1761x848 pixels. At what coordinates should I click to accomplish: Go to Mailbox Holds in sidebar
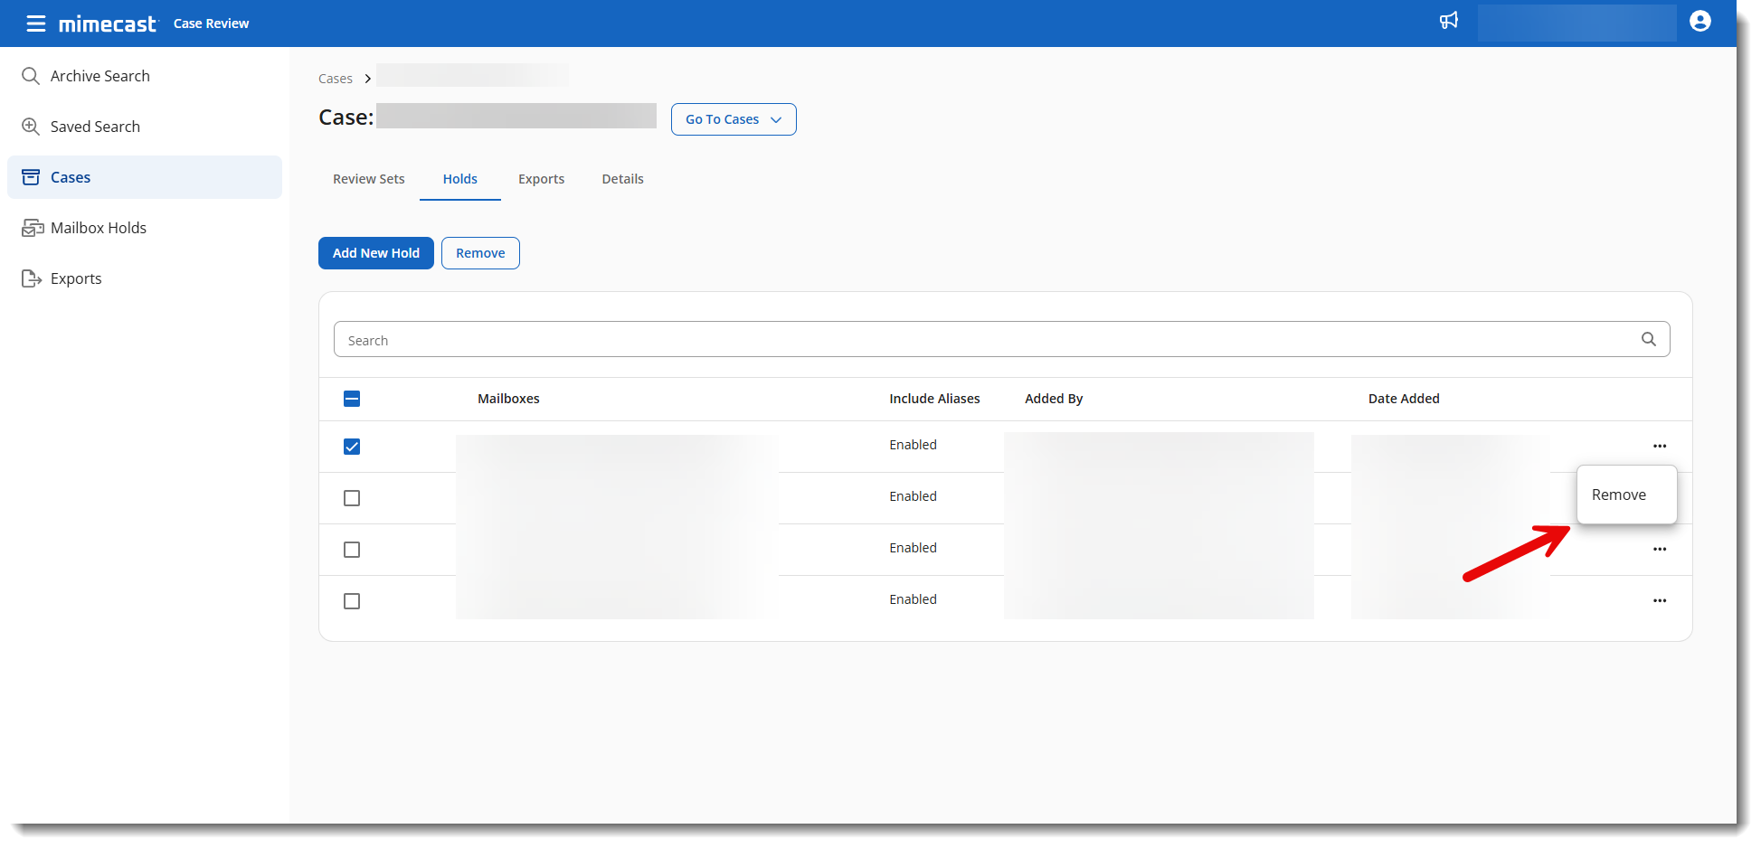pos(98,228)
